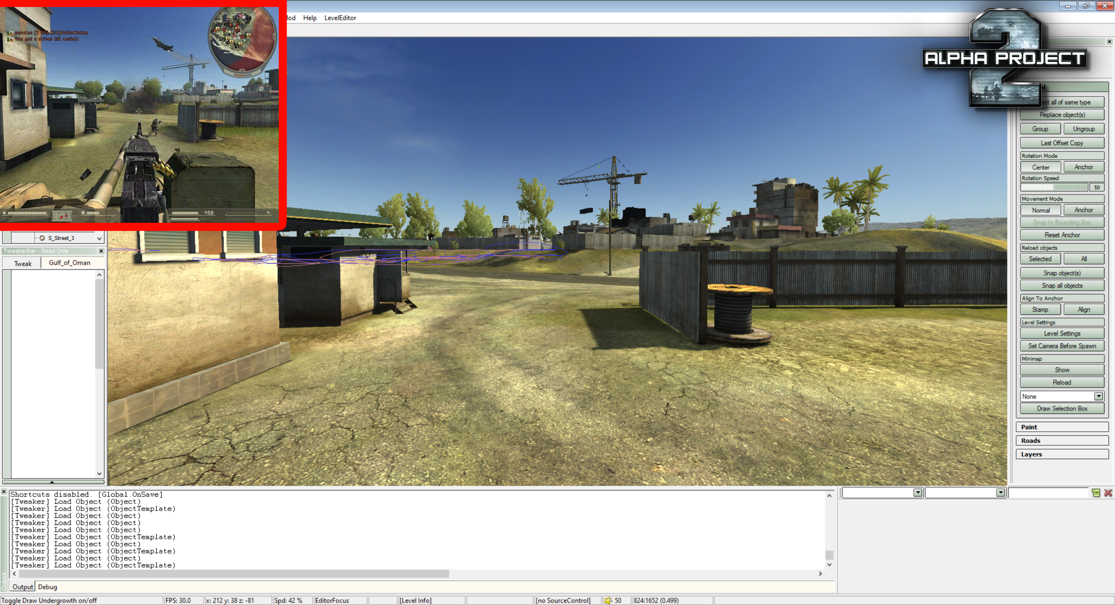1115x605 pixels.
Task: Open the LevelEditor menu
Action: click(340, 18)
